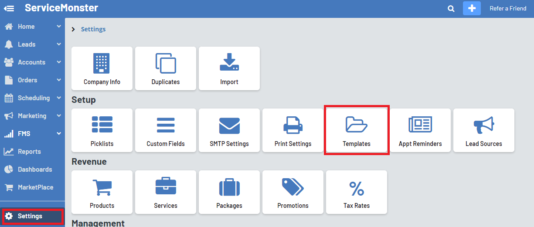The height and width of the screenshot is (227, 534).
Task: Click the Import download icon tile
Action: point(229,68)
